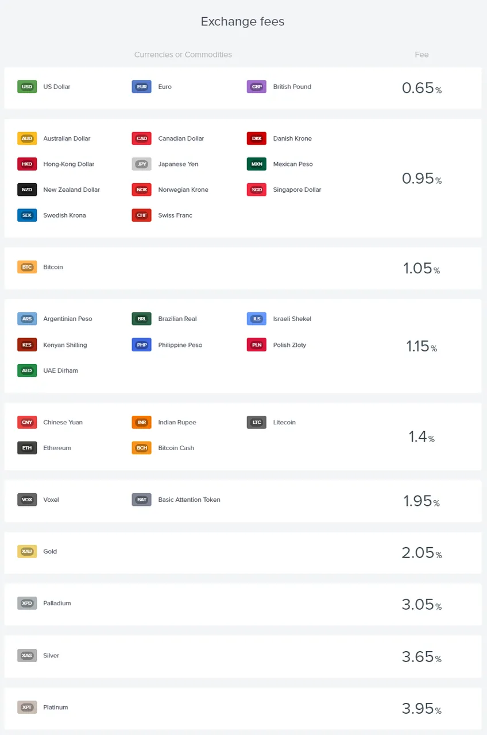Viewport: 487px width, 735px height.
Task: Select the Basic Attention Token label
Action: click(189, 500)
